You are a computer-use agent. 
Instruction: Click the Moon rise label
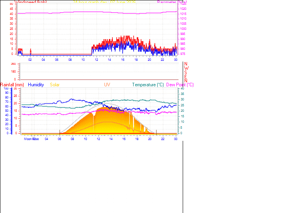[31, 139]
